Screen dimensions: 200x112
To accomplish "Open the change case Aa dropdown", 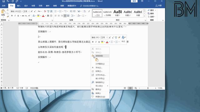I will click(x=40, y=11).
